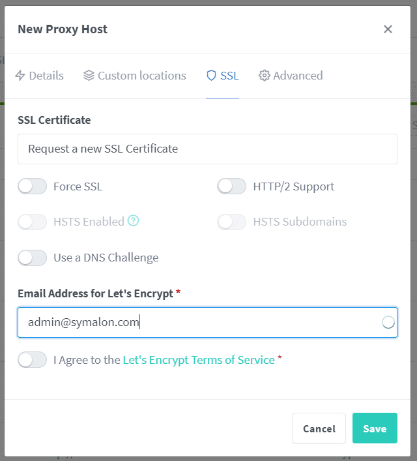Go to the Advanced tab
The height and width of the screenshot is (461, 417).
pyautogui.click(x=298, y=76)
